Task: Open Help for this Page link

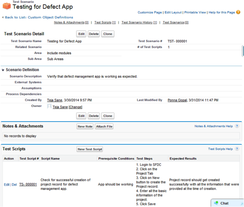Action: (222, 12)
